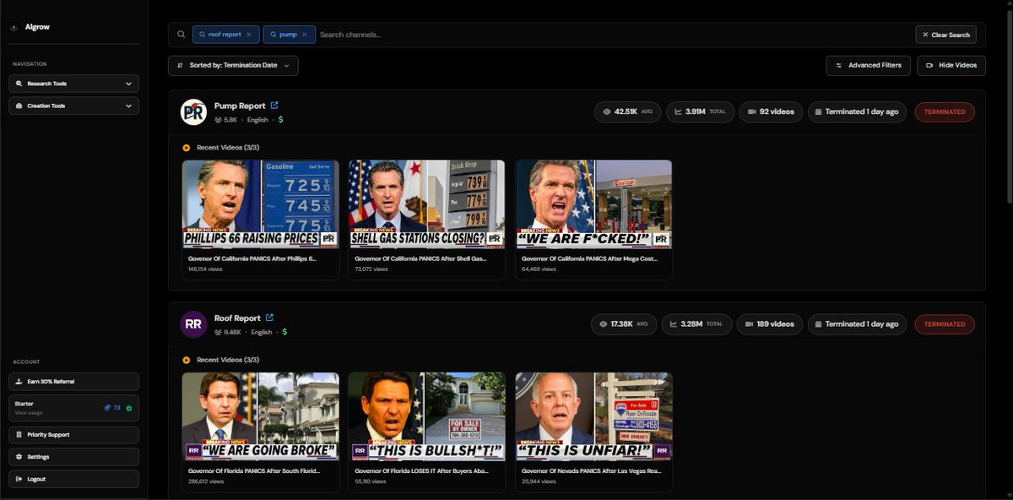
Task: Click Roof Report 9.46K subscribers icon
Action: [218, 332]
